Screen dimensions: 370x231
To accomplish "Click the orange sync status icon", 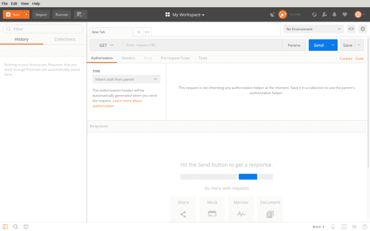I will 283,14.
